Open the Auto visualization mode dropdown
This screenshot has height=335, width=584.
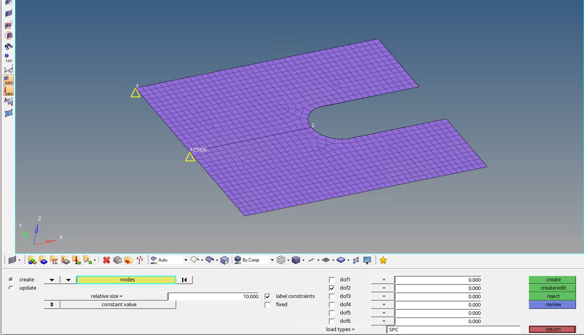(186, 260)
